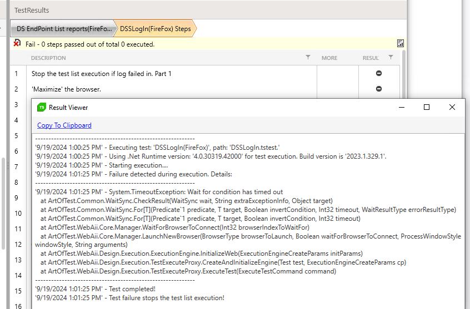
Task: Click the not-run result icon for step 1
Action: coord(379,73)
